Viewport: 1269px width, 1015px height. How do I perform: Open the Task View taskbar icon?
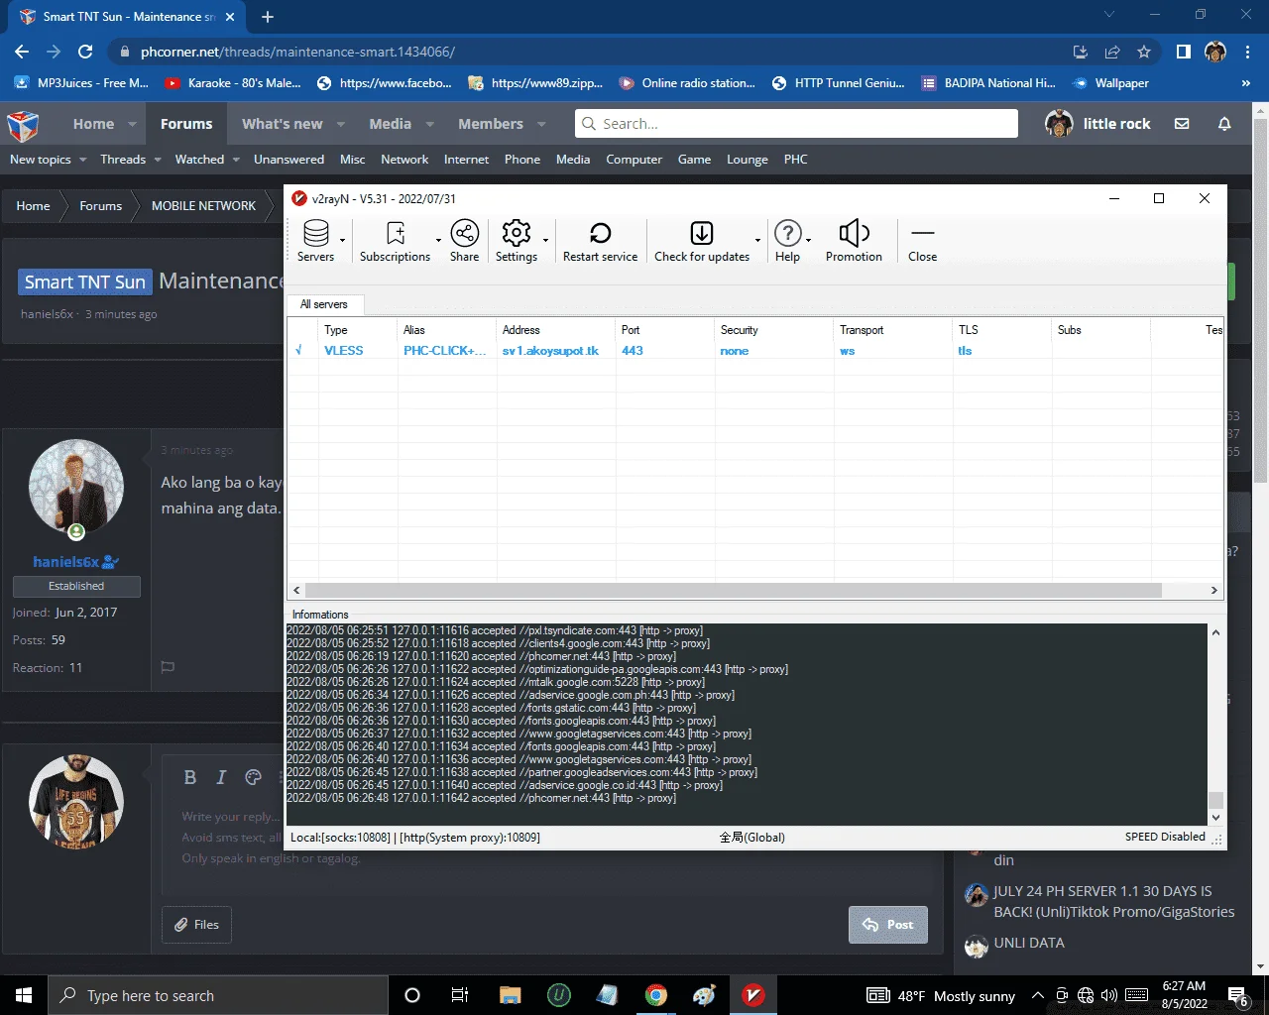click(x=460, y=995)
